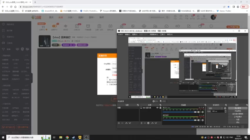250x140 pixels.
Task: Open Mic/Aux audio settings gear
Action: click(x=202, y=112)
